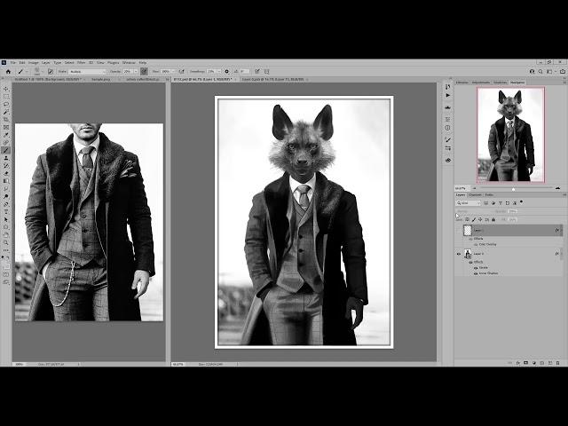The image size is (568, 426).
Task: Select the Horizontal Type tool
Action: (x=6, y=212)
